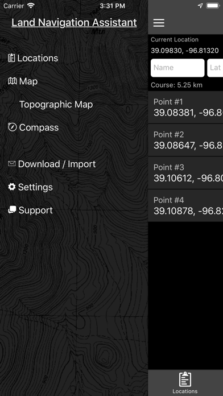The image size is (223, 396).
Task: Select the Point #4 location row
Action: click(185, 205)
